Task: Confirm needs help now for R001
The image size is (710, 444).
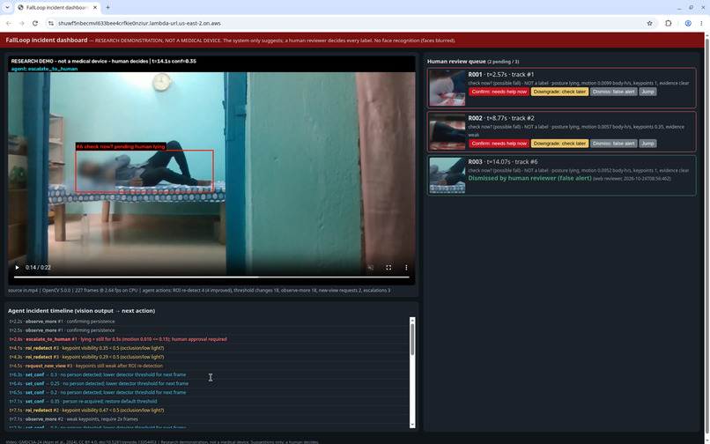Action: coord(499,92)
